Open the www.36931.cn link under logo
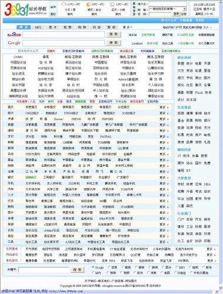This screenshot has height=294, width=223. coord(38,14)
